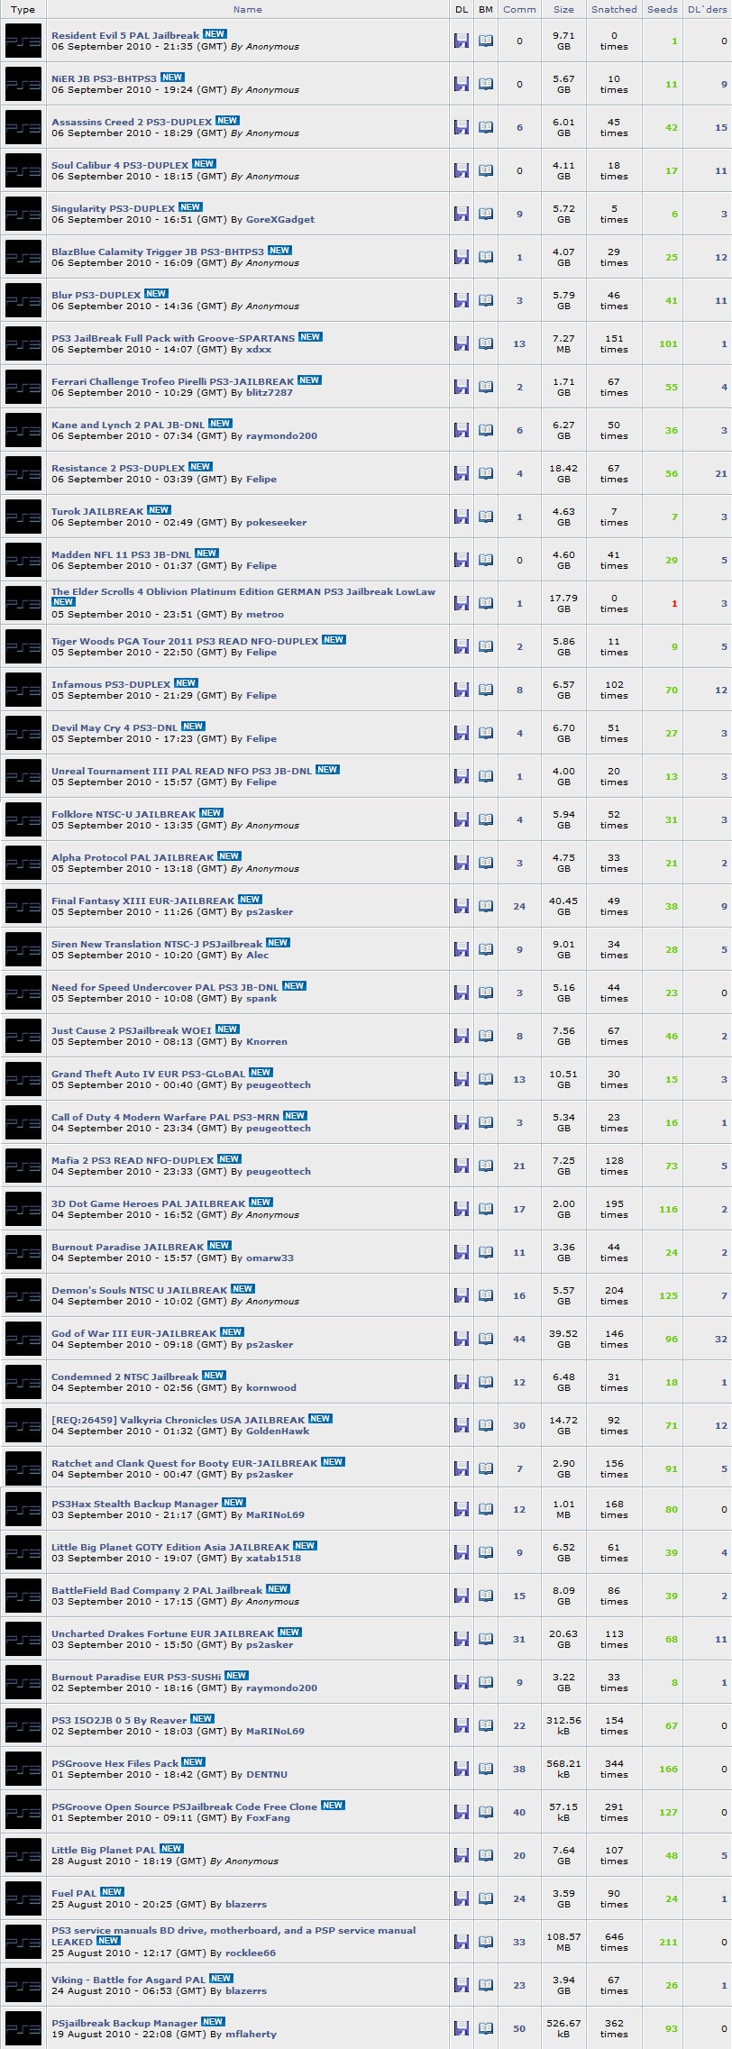Bookmark PS3 JailBreak Full Pack with Groove

(x=486, y=343)
